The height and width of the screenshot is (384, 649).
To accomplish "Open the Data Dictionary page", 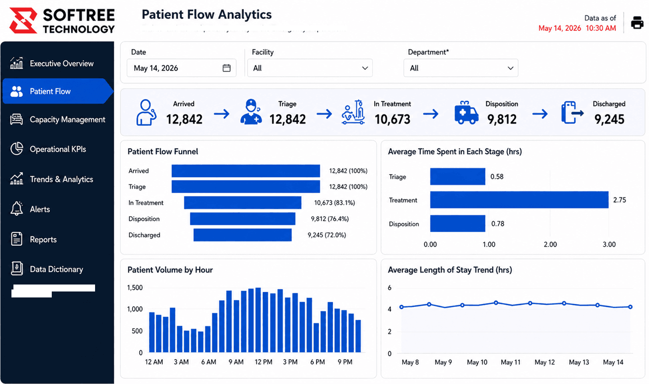I will click(x=57, y=269).
